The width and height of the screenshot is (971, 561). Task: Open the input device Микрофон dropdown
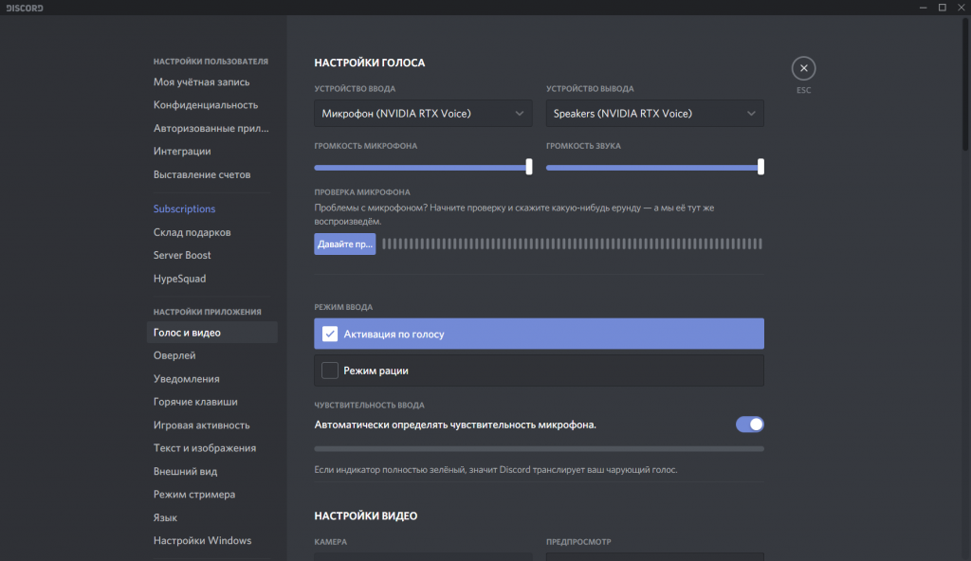click(x=423, y=114)
